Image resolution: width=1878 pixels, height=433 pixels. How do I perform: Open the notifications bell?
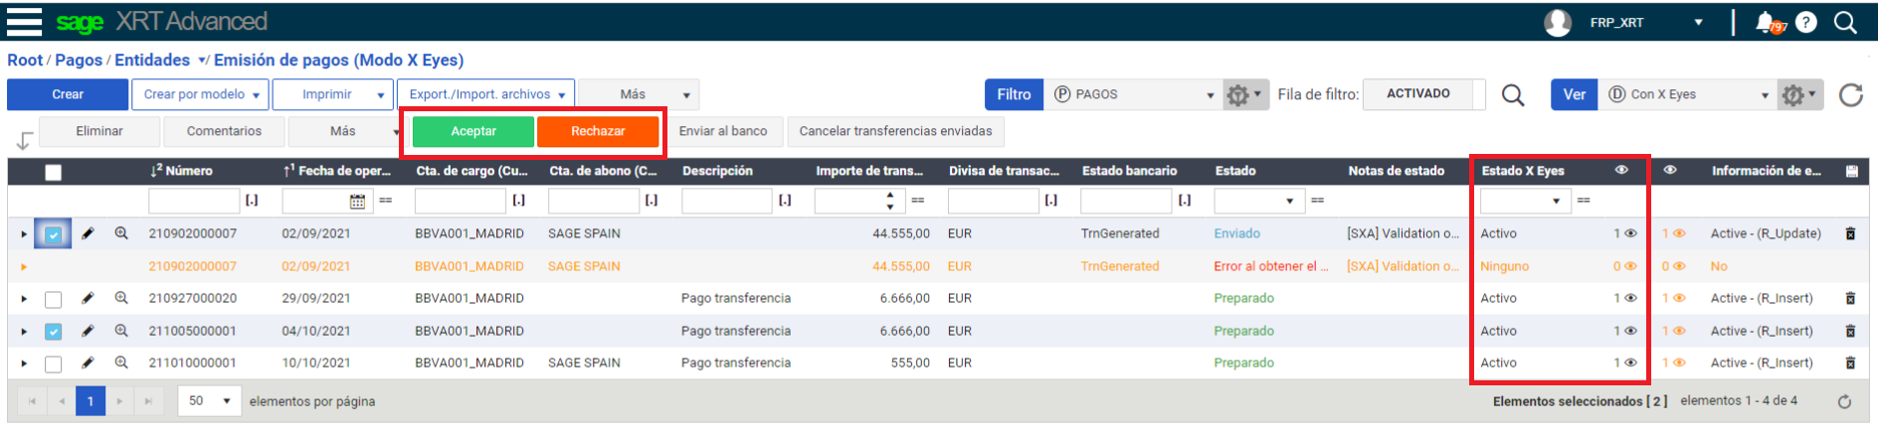coord(1766,22)
